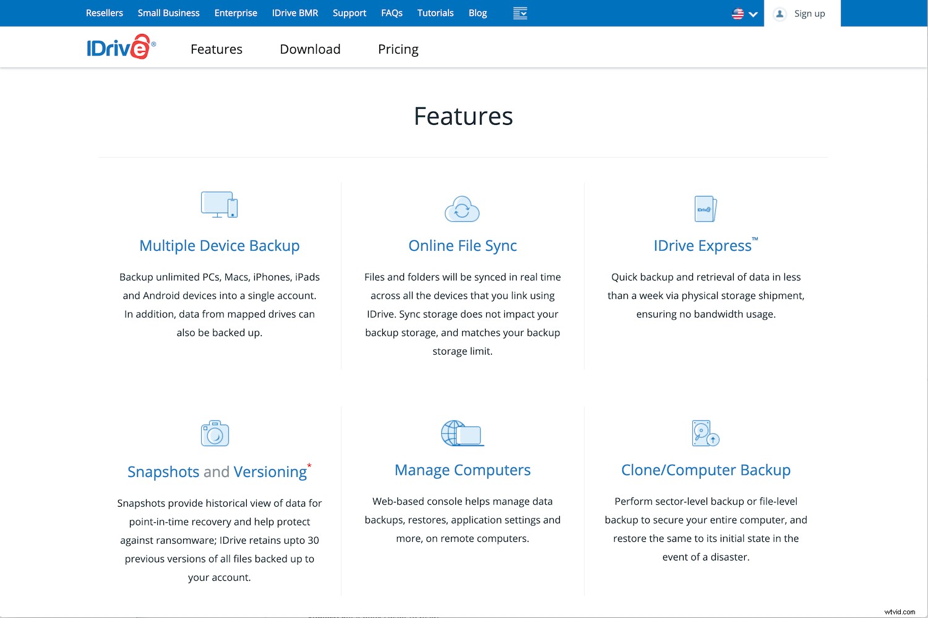Click the user avatar next to Sign up
The width and height of the screenshot is (928, 618).
[x=779, y=13]
